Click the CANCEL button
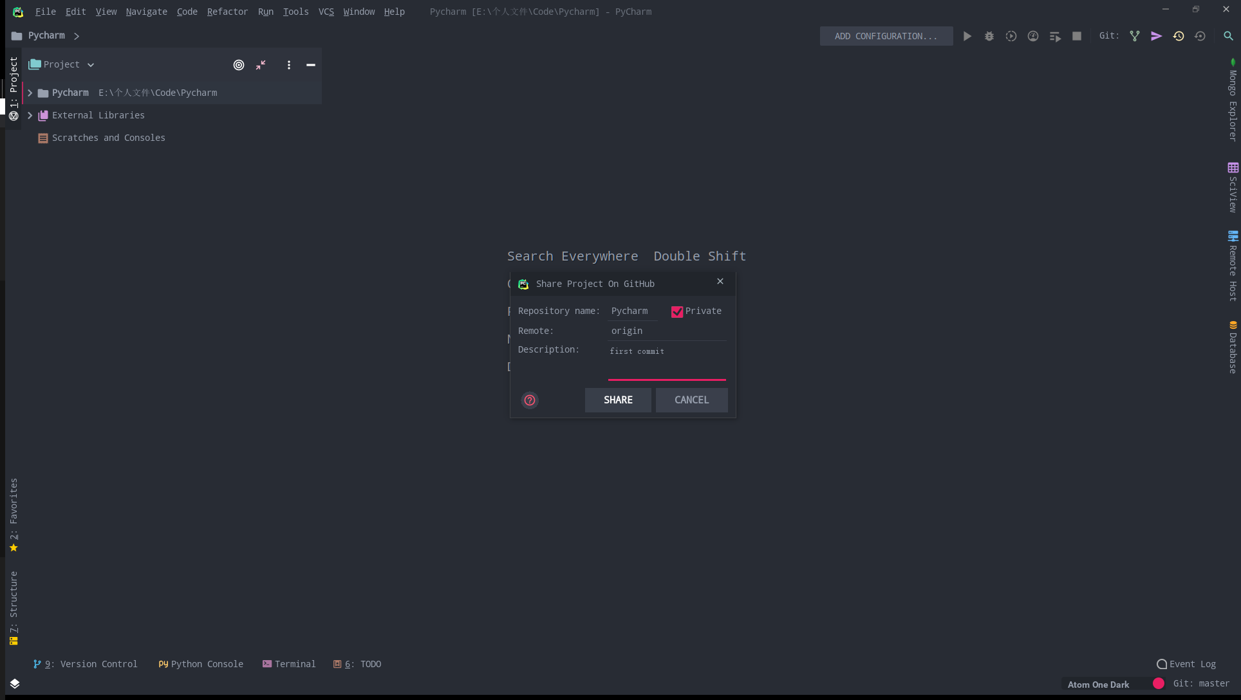Screen dimensions: 1241x700 [x=692, y=400]
